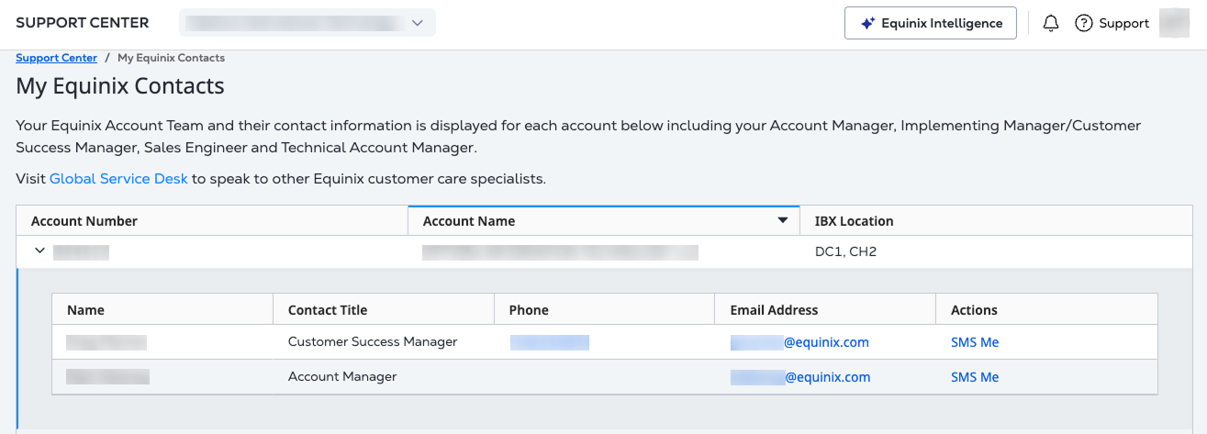Collapse the expanded account row chevron
The width and height of the screenshot is (1207, 434).
[39, 250]
